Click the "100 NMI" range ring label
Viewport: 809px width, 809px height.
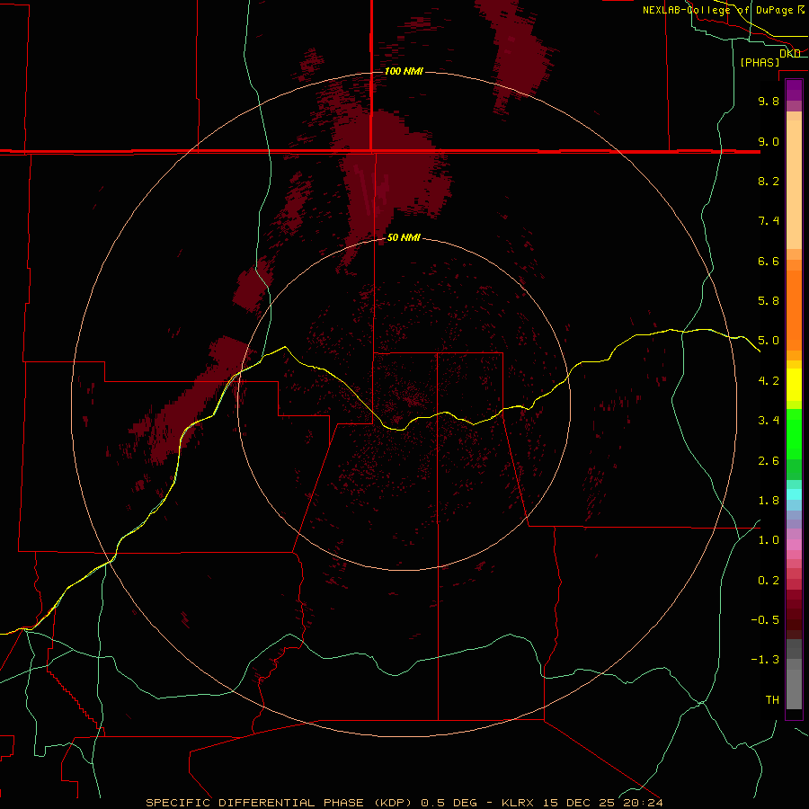[x=404, y=71]
